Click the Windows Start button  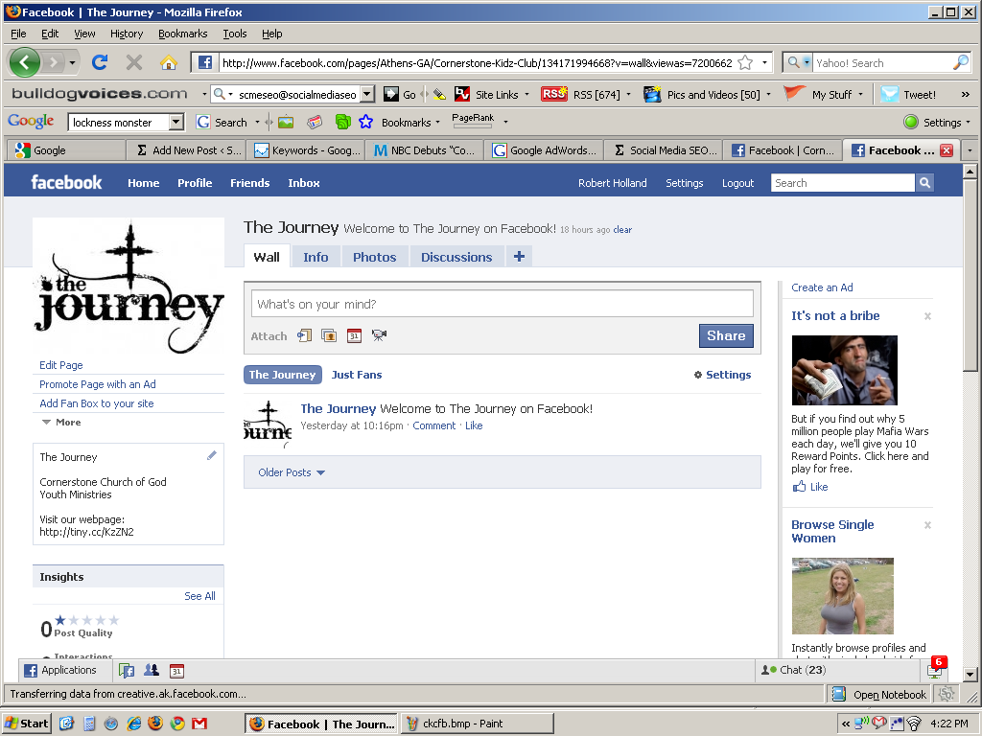coord(26,724)
